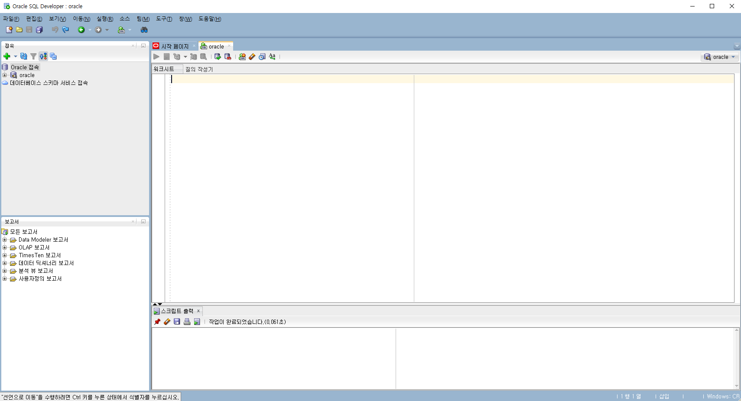This screenshot has height=401, width=741.
Task: Click the collapse all icon in Connections panel
Action: click(53, 56)
